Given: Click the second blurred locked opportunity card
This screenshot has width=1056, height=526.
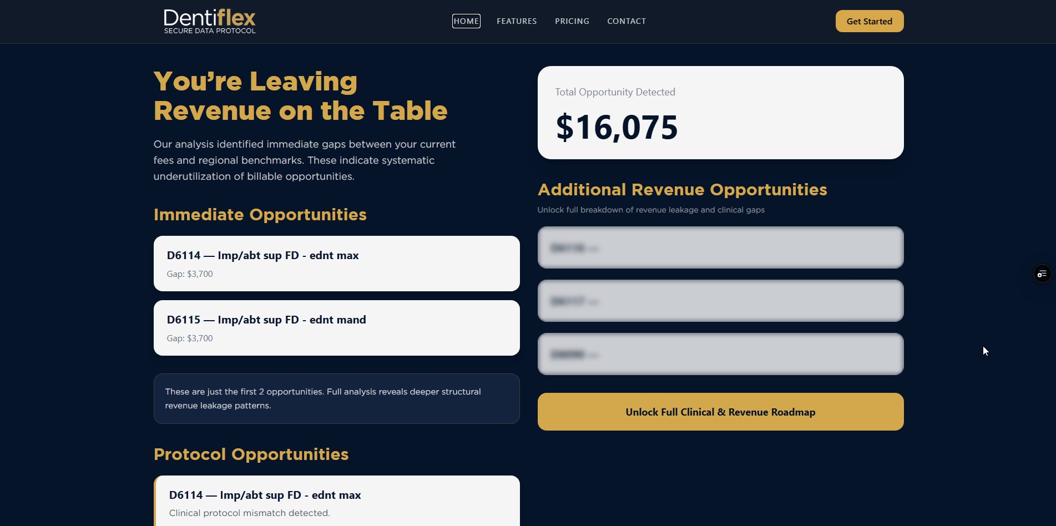Looking at the screenshot, I should click(720, 301).
